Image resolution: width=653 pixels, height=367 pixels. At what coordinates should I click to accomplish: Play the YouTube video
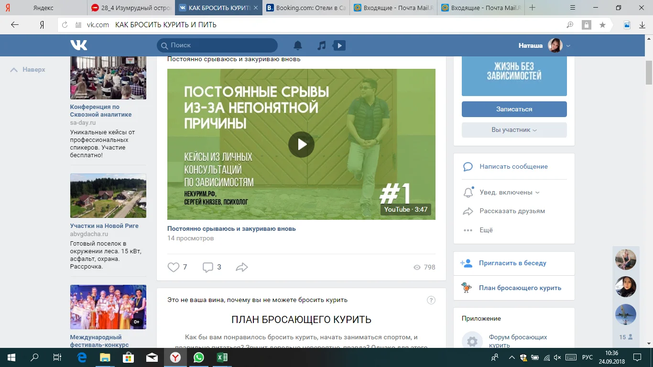301,144
